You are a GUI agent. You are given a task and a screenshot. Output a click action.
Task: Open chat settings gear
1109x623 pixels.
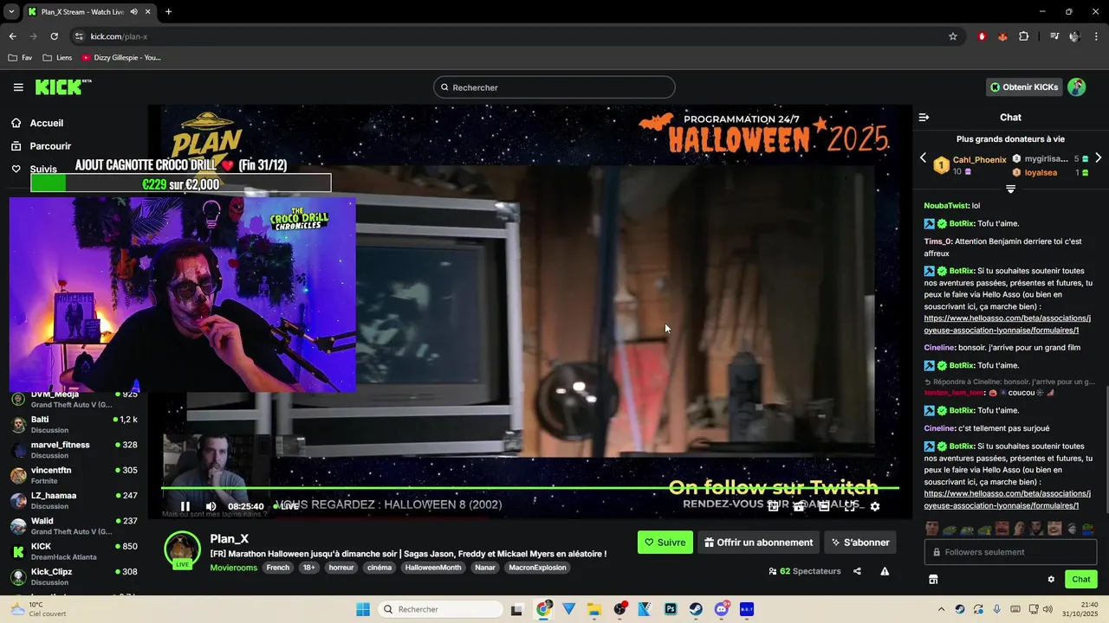point(1051,579)
